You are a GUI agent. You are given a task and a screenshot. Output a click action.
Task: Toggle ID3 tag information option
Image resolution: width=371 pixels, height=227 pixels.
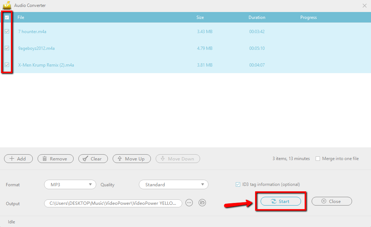click(x=238, y=184)
